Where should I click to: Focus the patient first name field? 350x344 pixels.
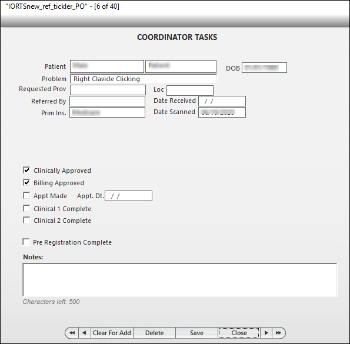(107, 66)
